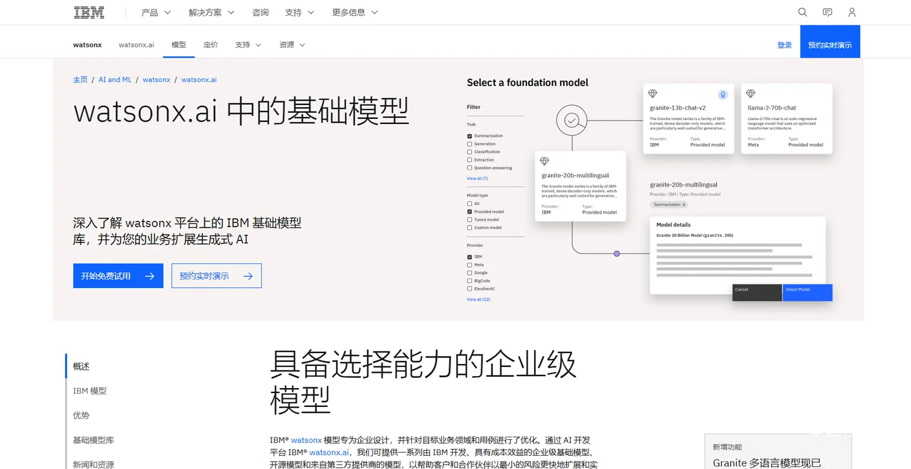Image resolution: width=911 pixels, height=469 pixels.
Task: Go to 主页 breadcrumb link
Action: [x=80, y=80]
